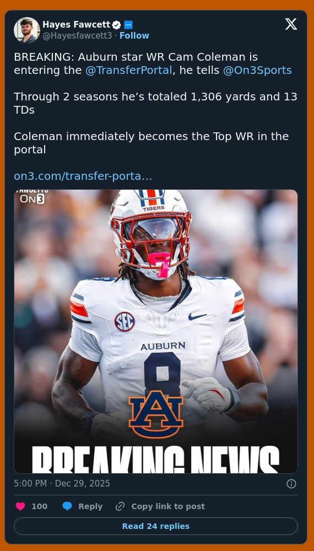Viewport: 314px width, 551px height.
Task: Click the blue reply bubble icon
Action: point(67,506)
